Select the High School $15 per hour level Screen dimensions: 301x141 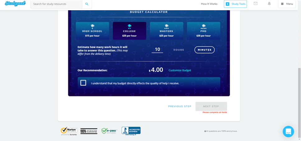point(92,31)
